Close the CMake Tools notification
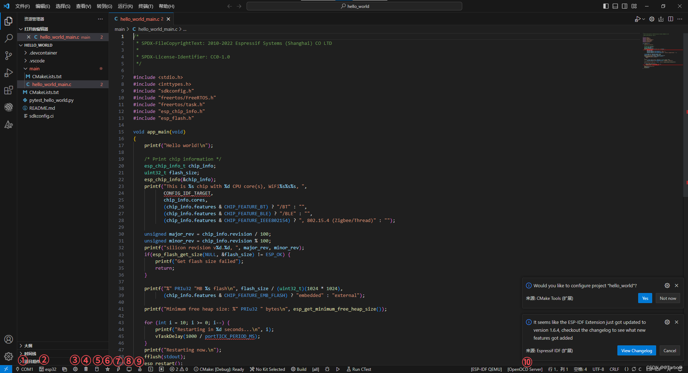This screenshot has height=373, width=688. coord(677,285)
